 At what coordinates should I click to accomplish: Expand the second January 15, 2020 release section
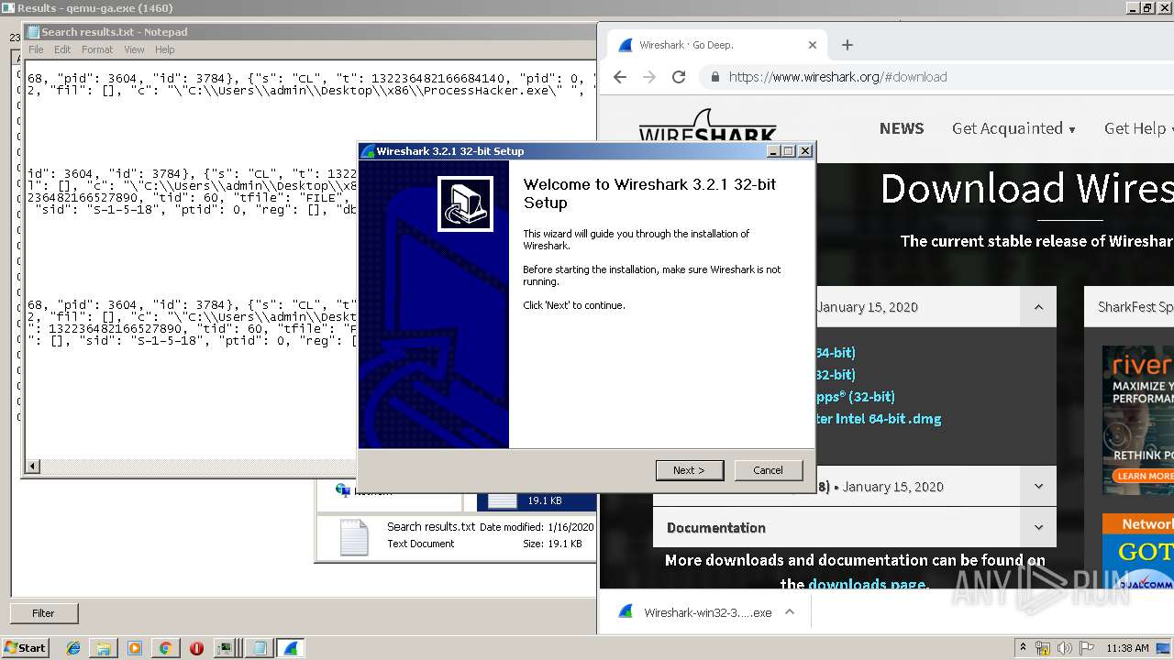coord(1038,487)
